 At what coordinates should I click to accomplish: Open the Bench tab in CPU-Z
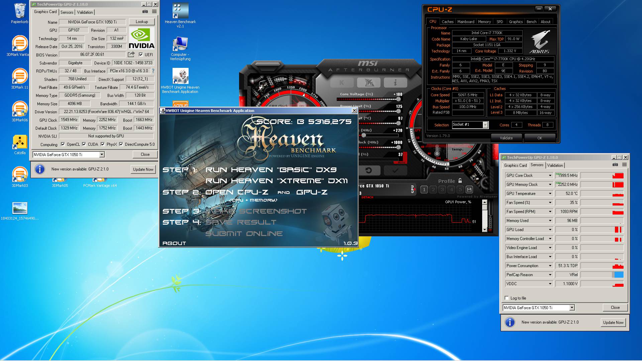pos(531,21)
